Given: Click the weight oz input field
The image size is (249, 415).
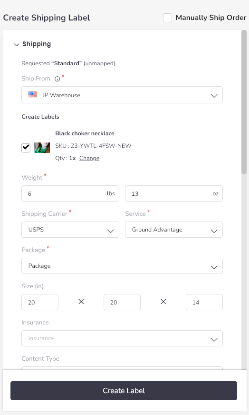Looking at the screenshot, I should (x=174, y=193).
